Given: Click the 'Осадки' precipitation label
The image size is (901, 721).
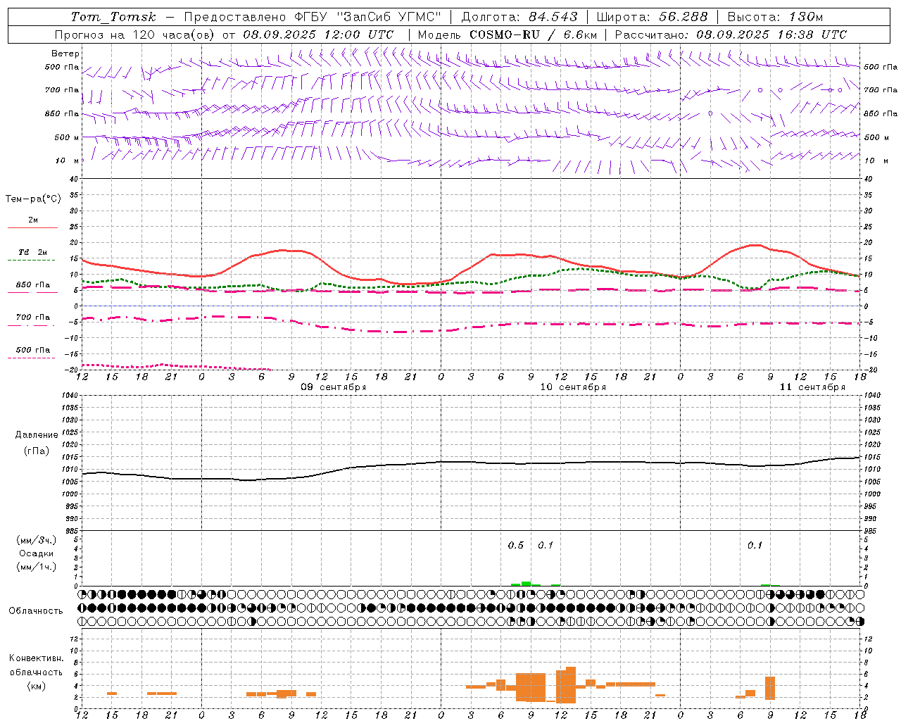Looking at the screenshot, I should 37,553.
